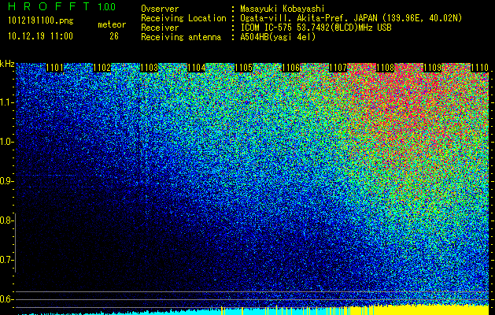Screen dimensions: 495x315
Task: Click the date 10.12.19 11:00
Action: click(x=40, y=36)
